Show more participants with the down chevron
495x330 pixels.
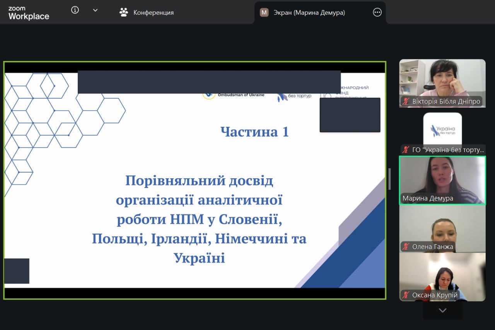(442, 311)
